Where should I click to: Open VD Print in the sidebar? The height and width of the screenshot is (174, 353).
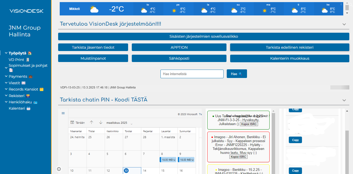coord(16,60)
